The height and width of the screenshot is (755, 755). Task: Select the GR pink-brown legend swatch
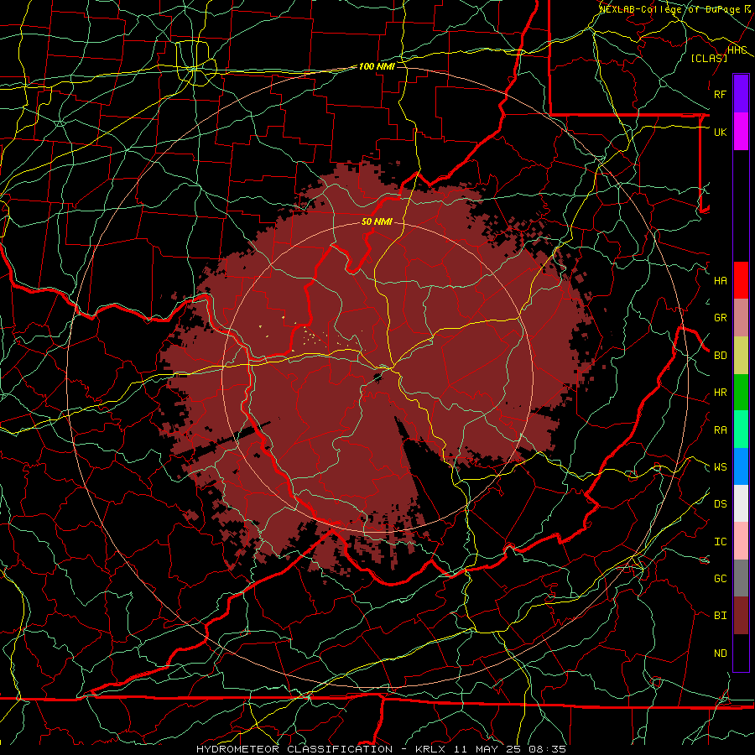coord(741,317)
